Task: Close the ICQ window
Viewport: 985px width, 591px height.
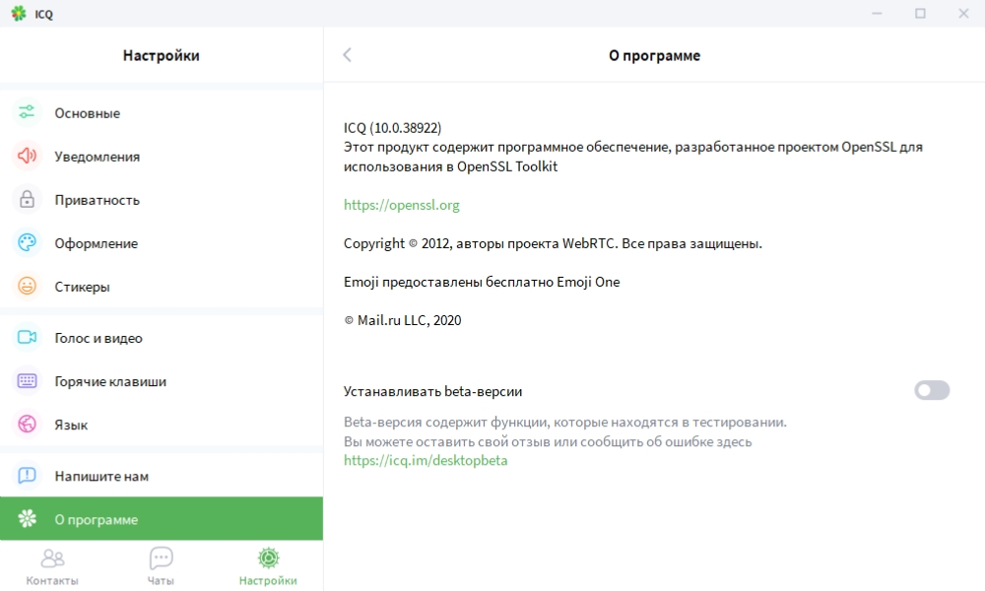Action: point(963,13)
